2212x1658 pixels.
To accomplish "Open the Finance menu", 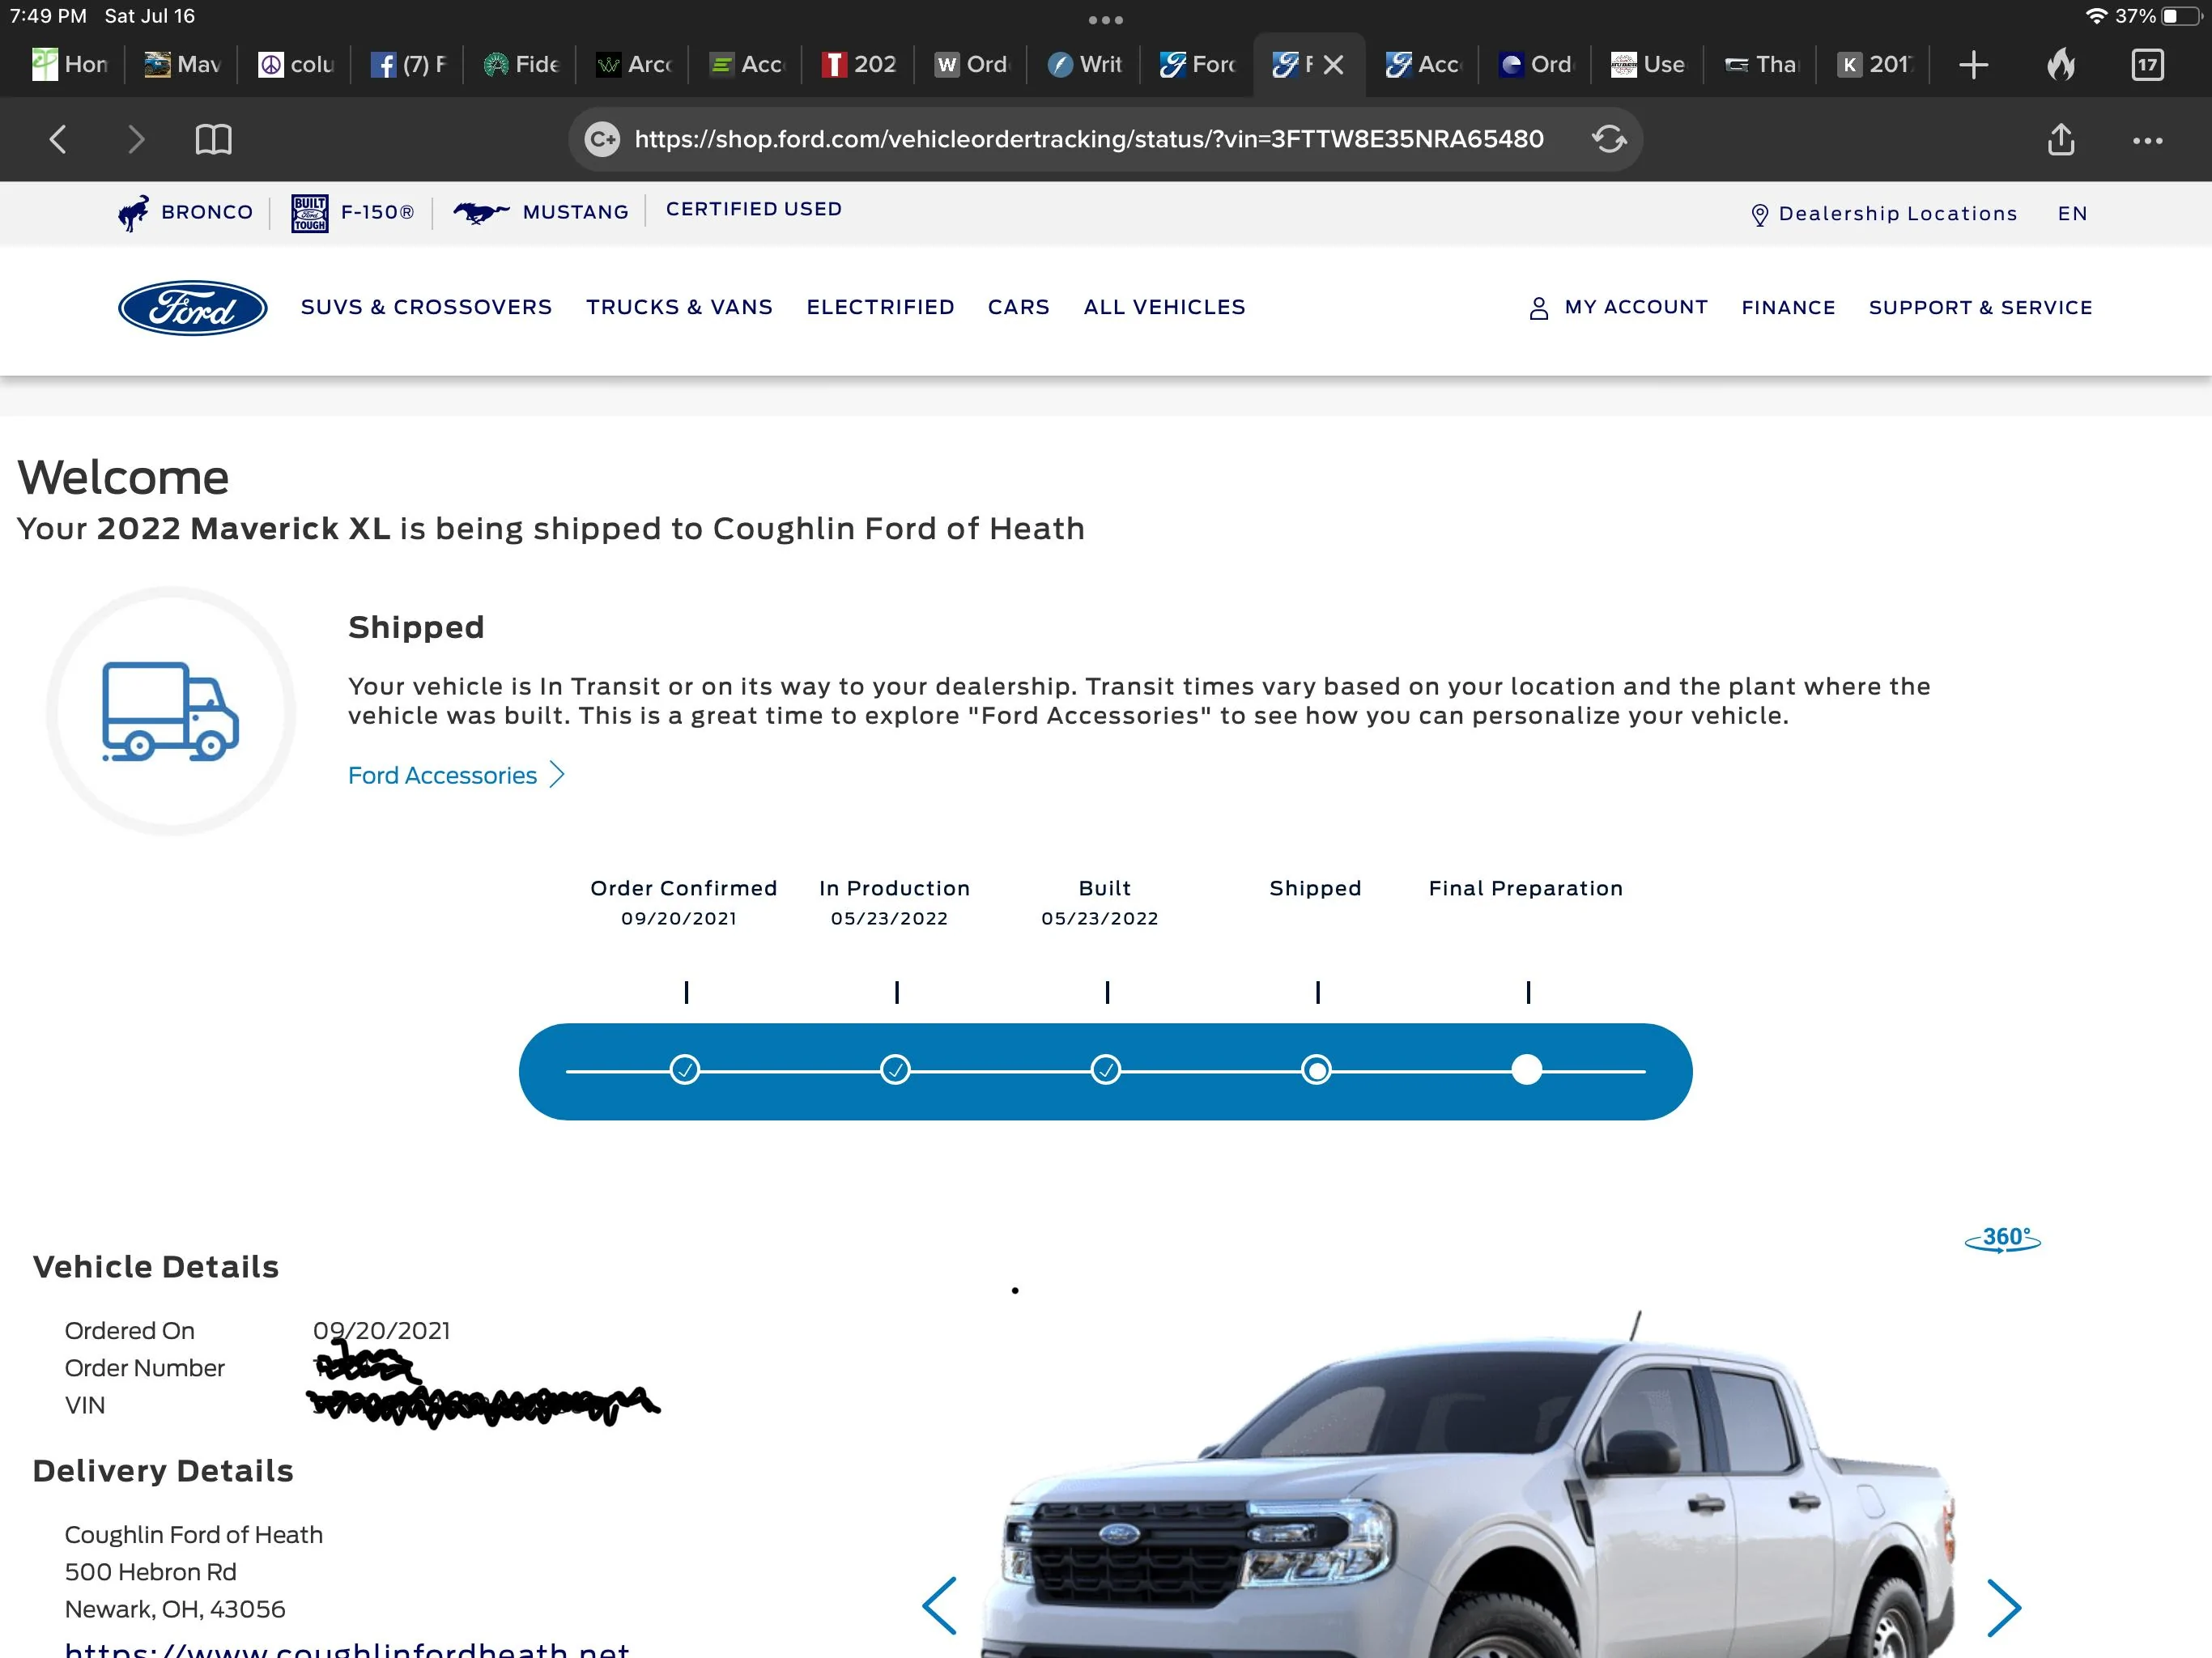I will click(1789, 308).
